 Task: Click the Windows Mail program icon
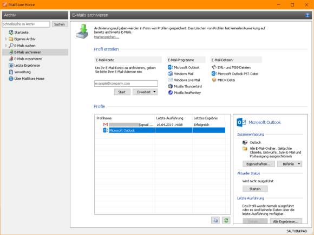[x=170, y=74]
